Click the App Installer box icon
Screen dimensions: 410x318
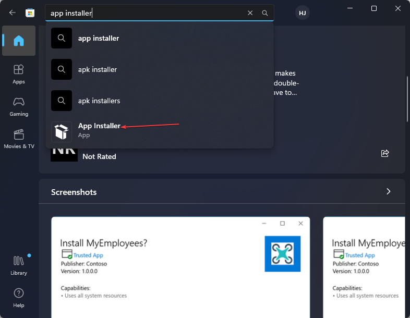(x=62, y=132)
